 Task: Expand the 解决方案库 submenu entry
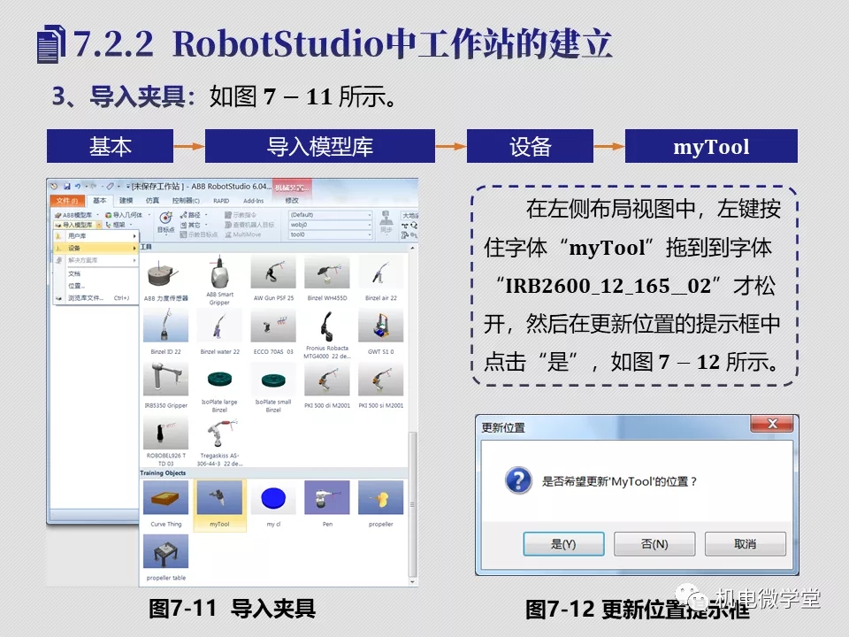click(x=96, y=260)
